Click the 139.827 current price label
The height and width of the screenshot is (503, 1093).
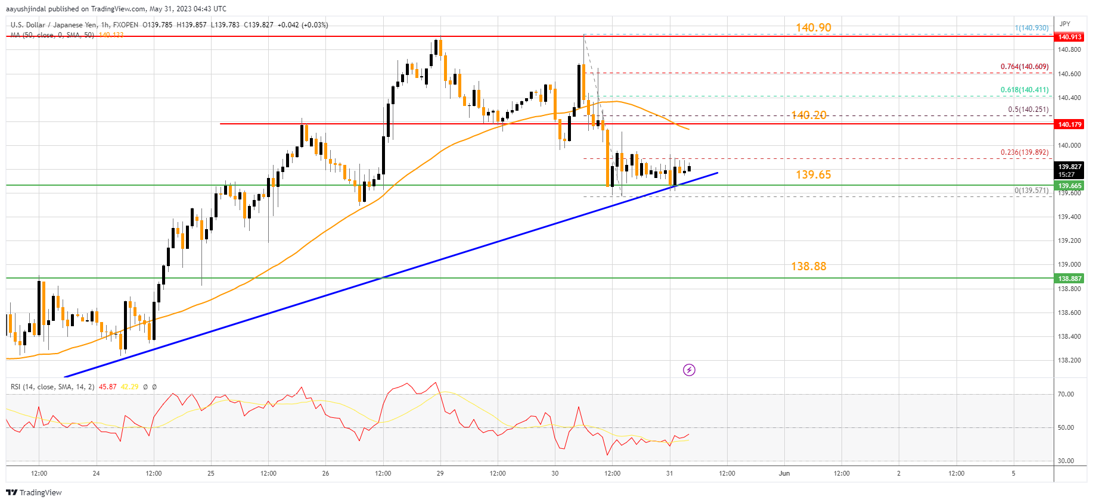pyautogui.click(x=1070, y=170)
